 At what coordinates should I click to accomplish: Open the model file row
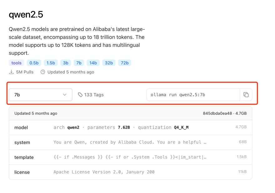[x=130, y=127]
